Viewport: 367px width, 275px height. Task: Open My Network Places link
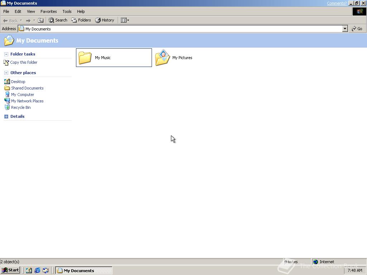(27, 101)
